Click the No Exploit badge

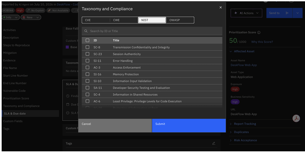pos(35,10)
